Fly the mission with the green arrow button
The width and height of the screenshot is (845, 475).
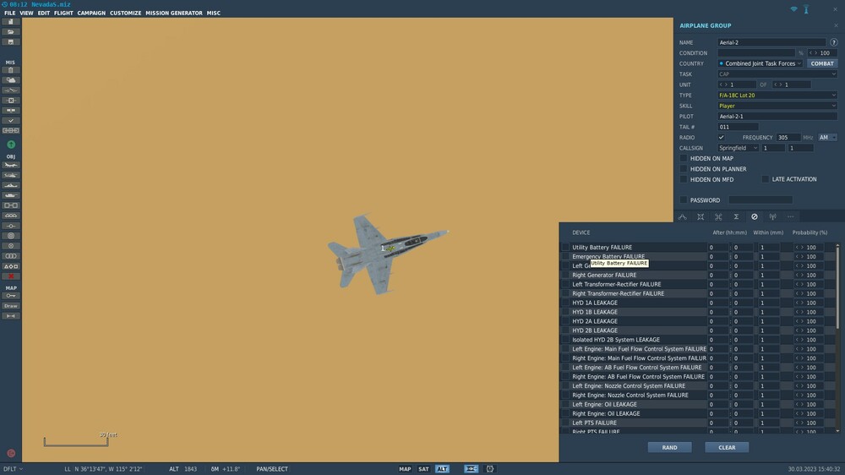[x=11, y=145]
